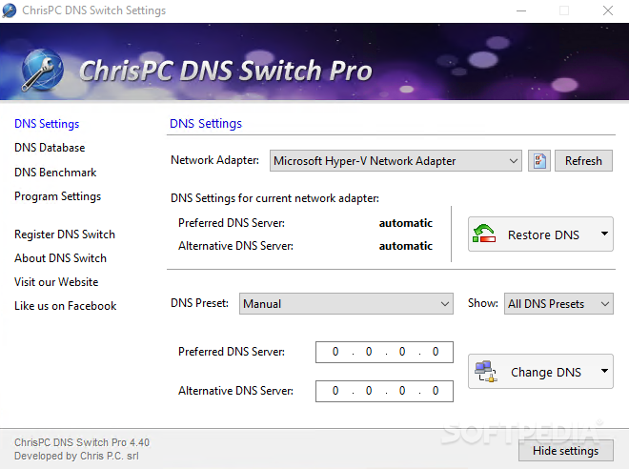Click 'ChrisPC DNS Switch Pro 4.40' version text
Screen dimensions: 629x469
(82, 442)
